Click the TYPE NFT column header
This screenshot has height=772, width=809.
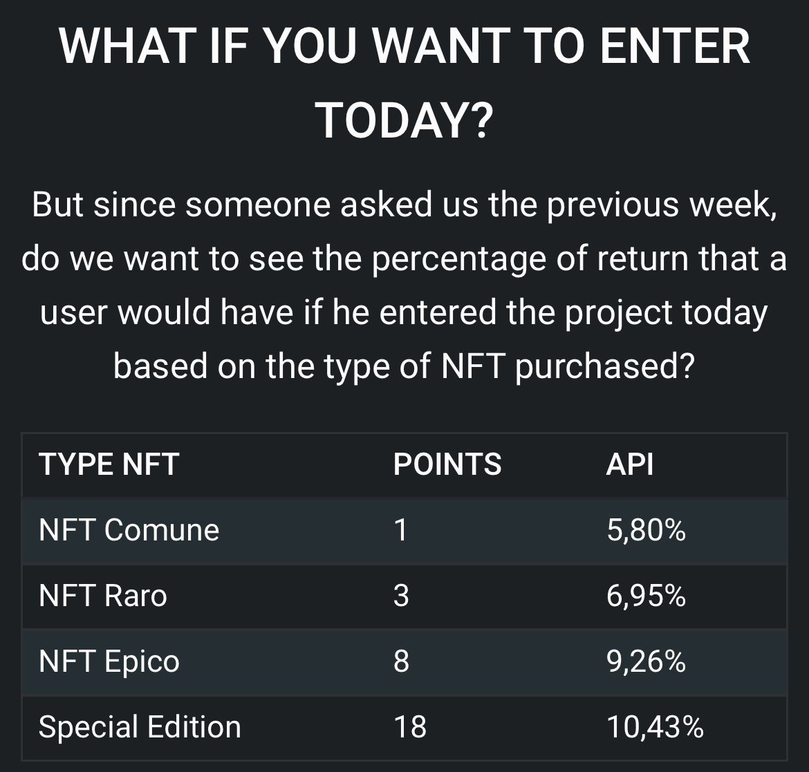coord(109,464)
